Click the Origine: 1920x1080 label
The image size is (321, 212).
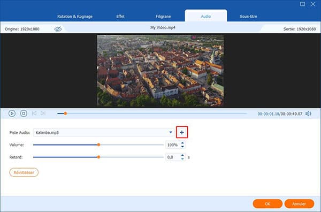[x=22, y=29]
